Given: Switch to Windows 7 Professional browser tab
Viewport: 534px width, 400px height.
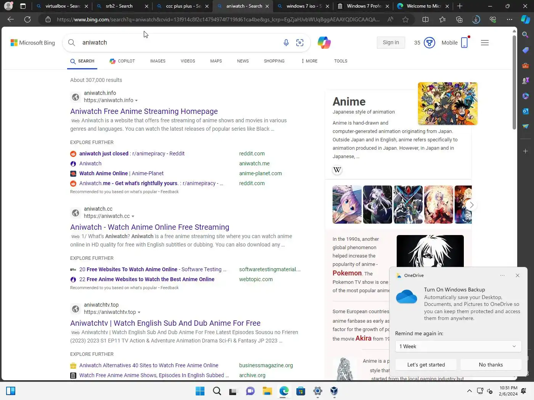Looking at the screenshot, I should (x=363, y=6).
